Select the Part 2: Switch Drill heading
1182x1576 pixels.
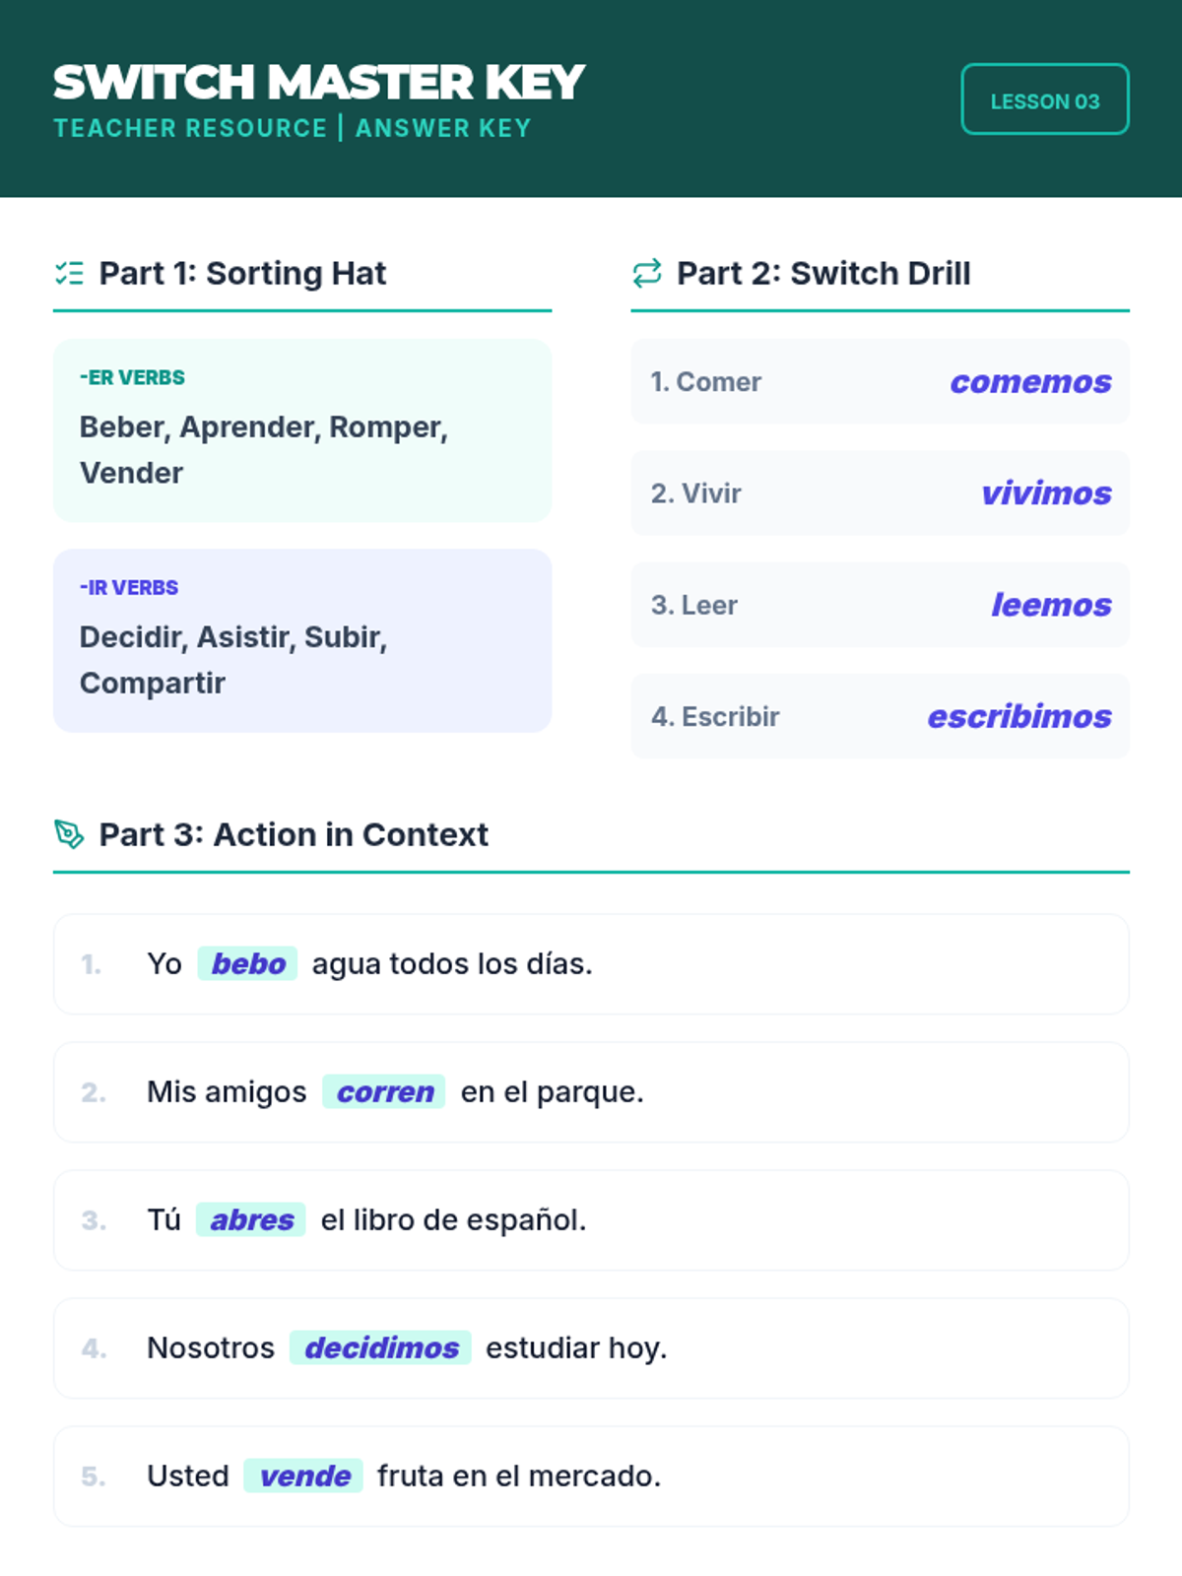point(823,273)
